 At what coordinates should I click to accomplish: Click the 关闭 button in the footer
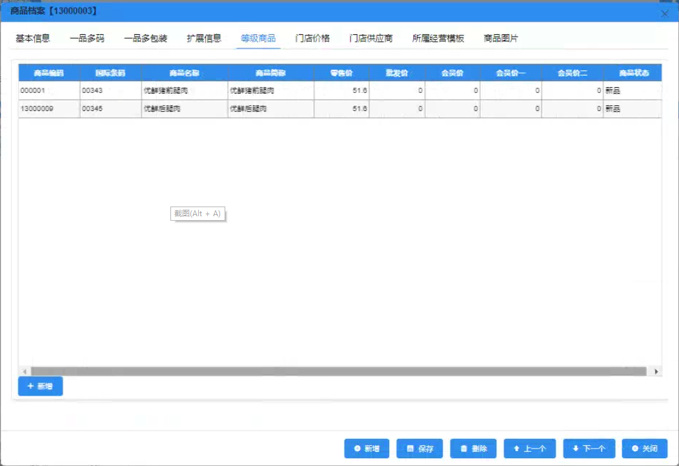[644, 449]
